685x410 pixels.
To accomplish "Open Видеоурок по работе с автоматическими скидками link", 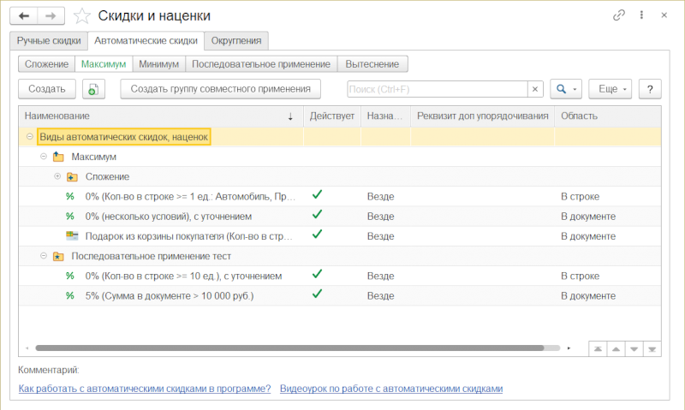I will pyautogui.click(x=391, y=389).
